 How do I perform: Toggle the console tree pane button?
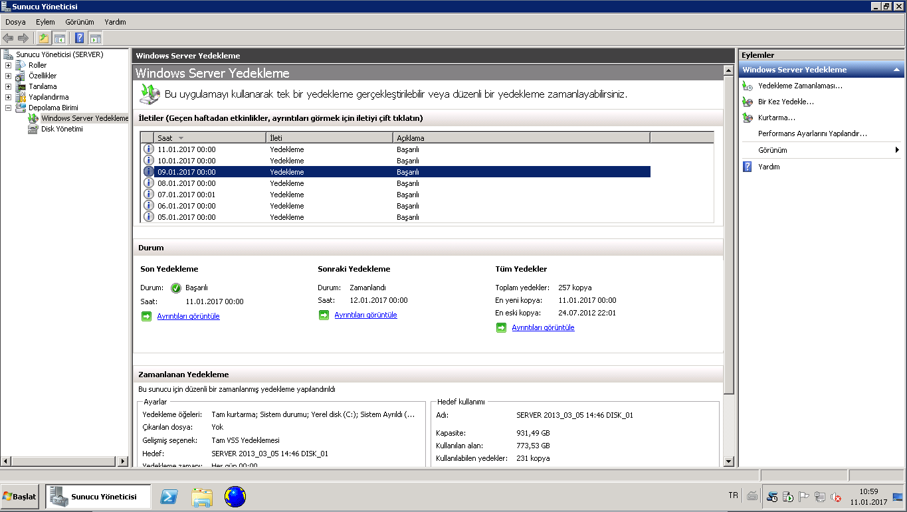(60, 38)
